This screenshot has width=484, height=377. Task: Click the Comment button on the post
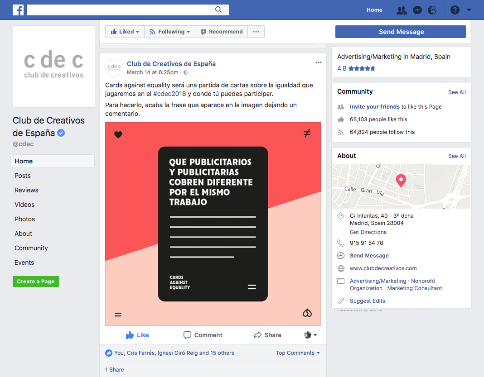pyautogui.click(x=203, y=335)
